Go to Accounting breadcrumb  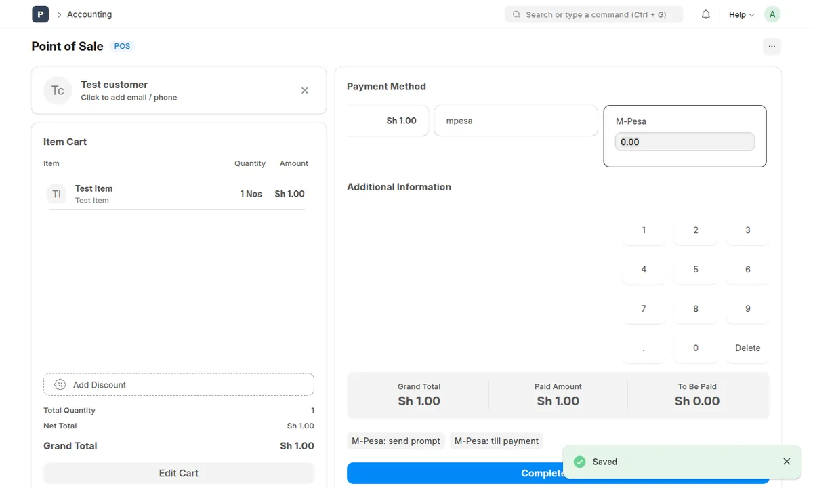89,14
